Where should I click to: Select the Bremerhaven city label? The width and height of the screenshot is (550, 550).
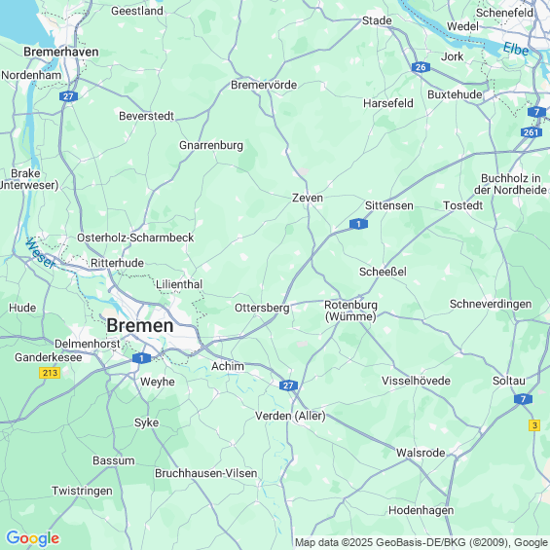click(x=61, y=52)
